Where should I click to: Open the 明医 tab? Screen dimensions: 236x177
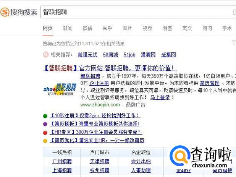pos(167,28)
